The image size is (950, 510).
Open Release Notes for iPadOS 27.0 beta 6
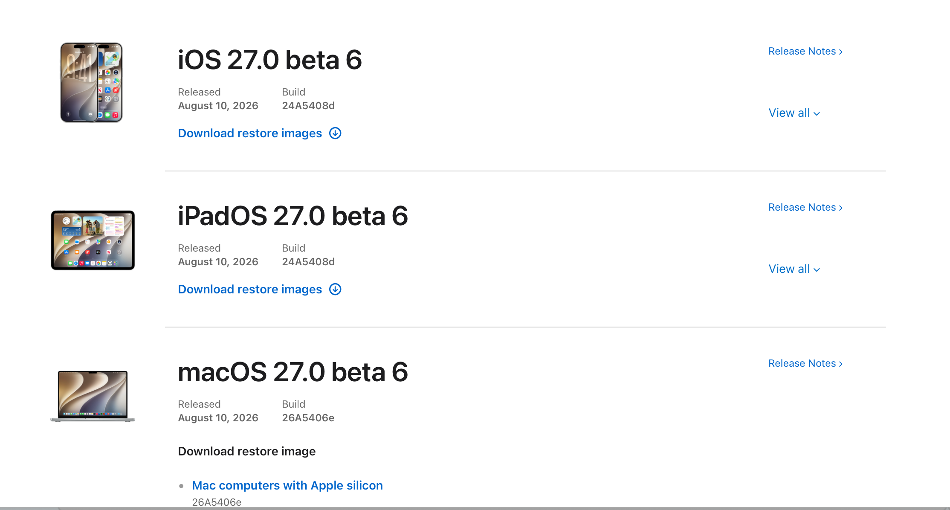point(805,207)
